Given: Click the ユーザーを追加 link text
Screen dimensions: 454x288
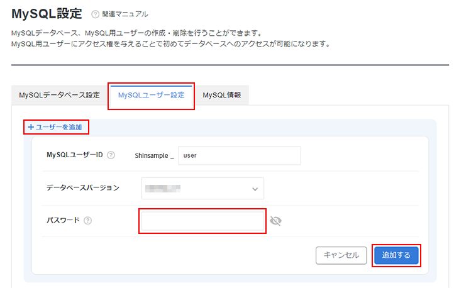Looking at the screenshot, I should [x=59, y=127].
